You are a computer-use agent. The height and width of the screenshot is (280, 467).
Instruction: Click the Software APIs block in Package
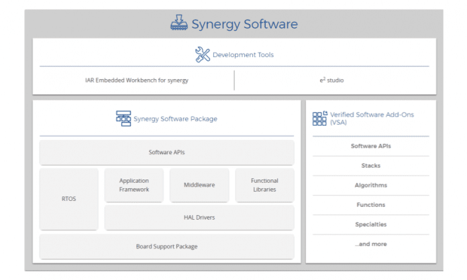pos(167,152)
